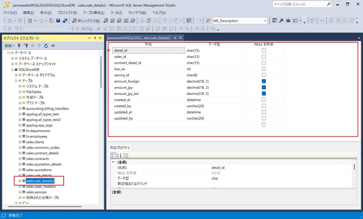Click the Connect Object Explorer plug icon
This screenshot has width=363, height=219.
pyautogui.click(x=19, y=46)
